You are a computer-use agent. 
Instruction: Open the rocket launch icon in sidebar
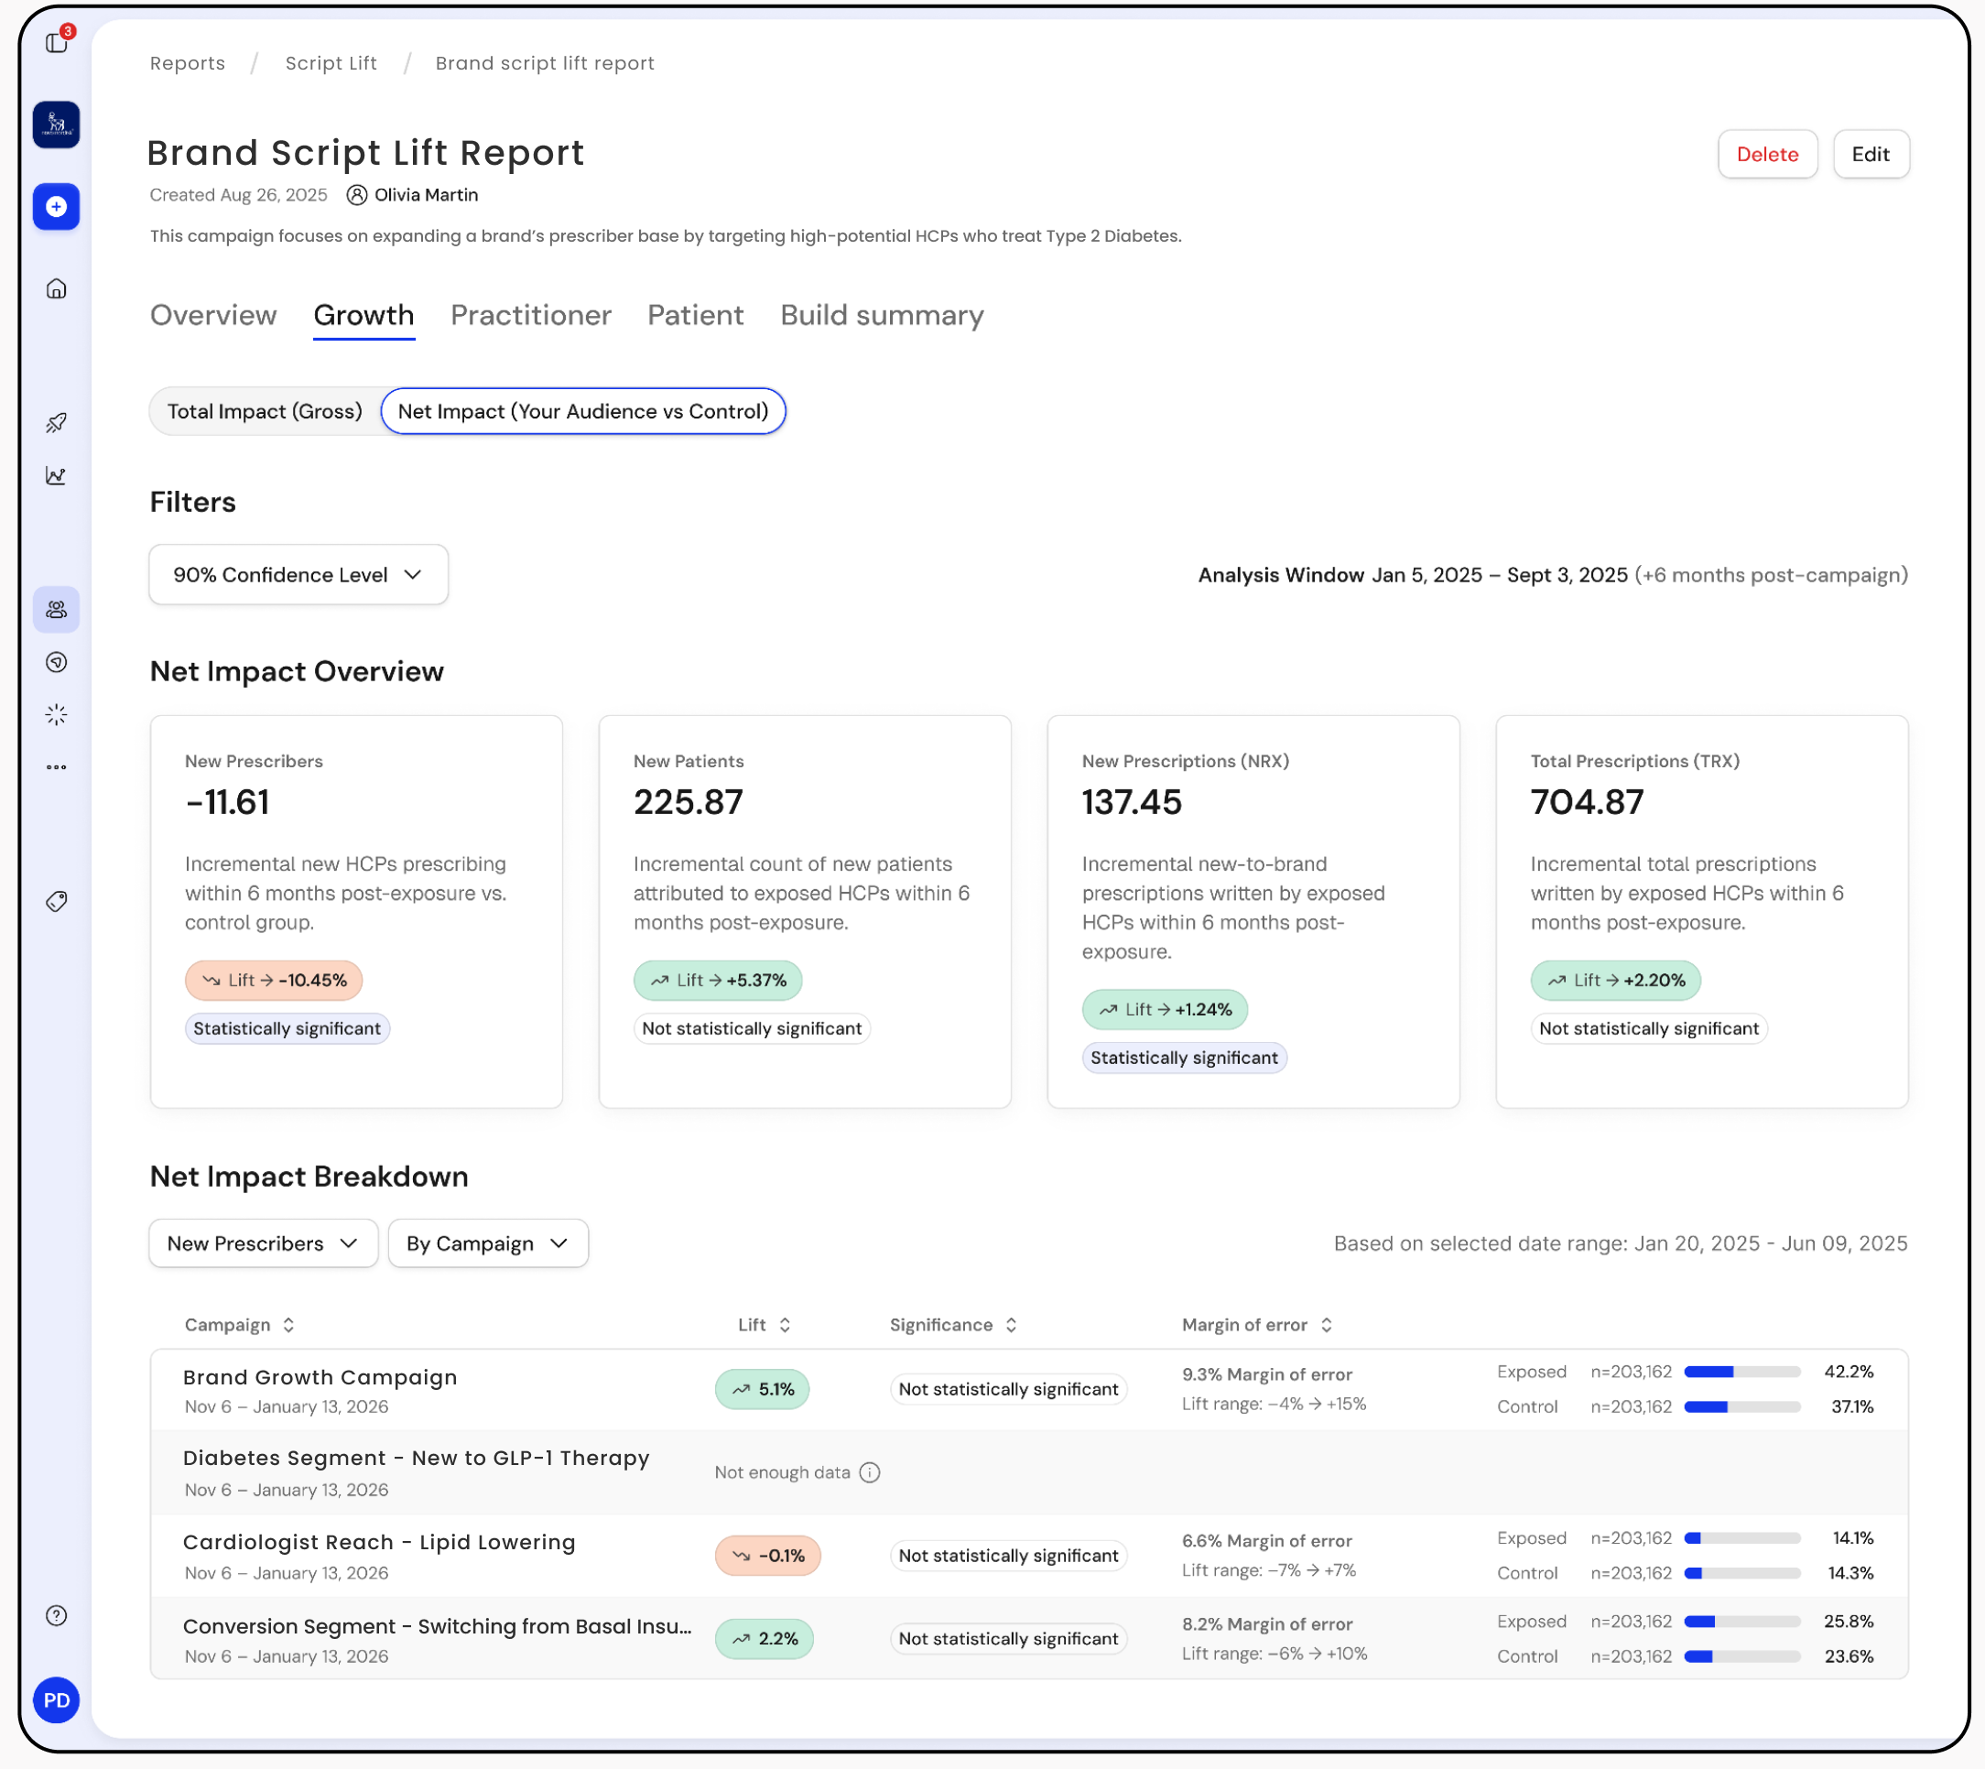tap(57, 423)
